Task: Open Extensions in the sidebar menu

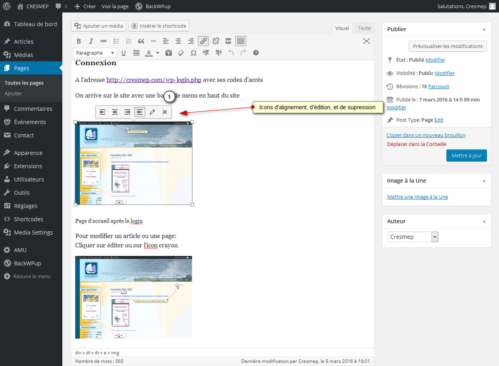Action: point(31,166)
